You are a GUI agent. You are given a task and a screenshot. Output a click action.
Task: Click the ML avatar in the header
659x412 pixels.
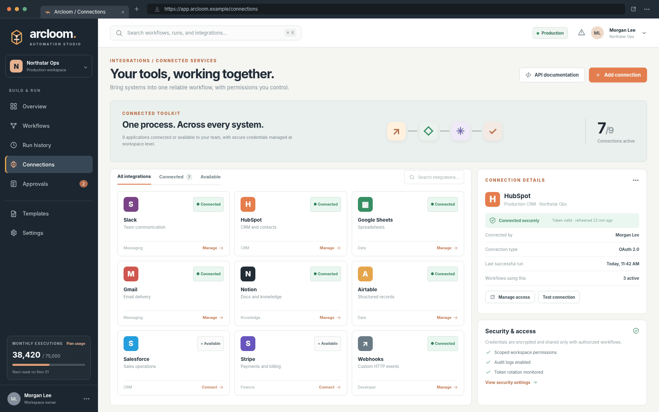point(597,33)
